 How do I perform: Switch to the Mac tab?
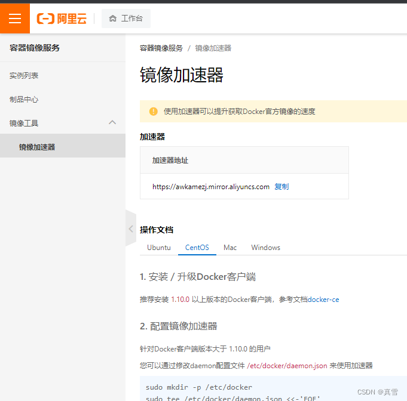tap(230, 248)
